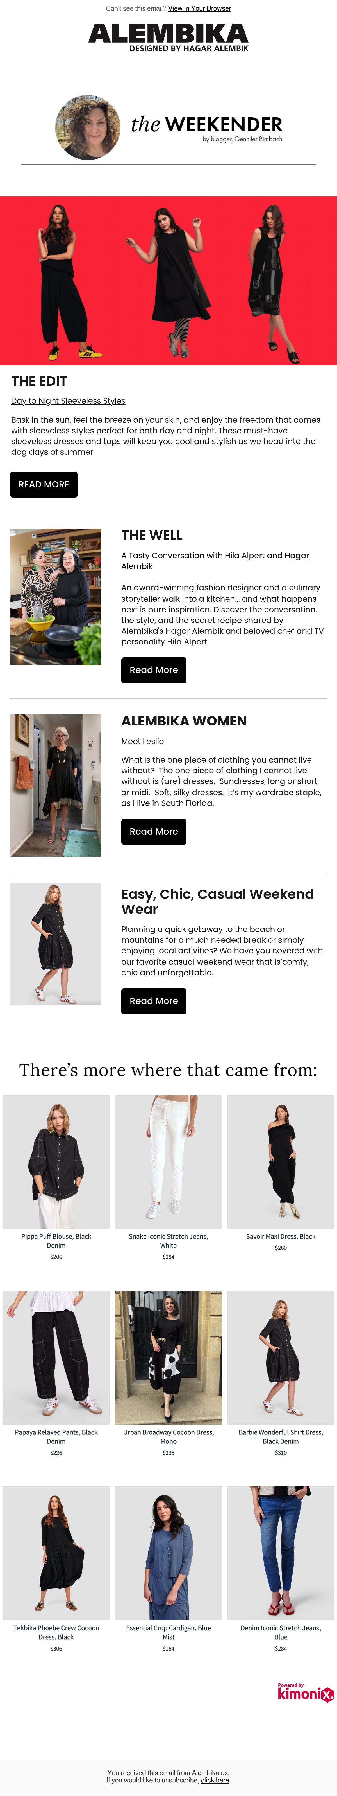The image size is (337, 1796).
Task: Click the READ MORE button under The Edit
Action: (44, 485)
